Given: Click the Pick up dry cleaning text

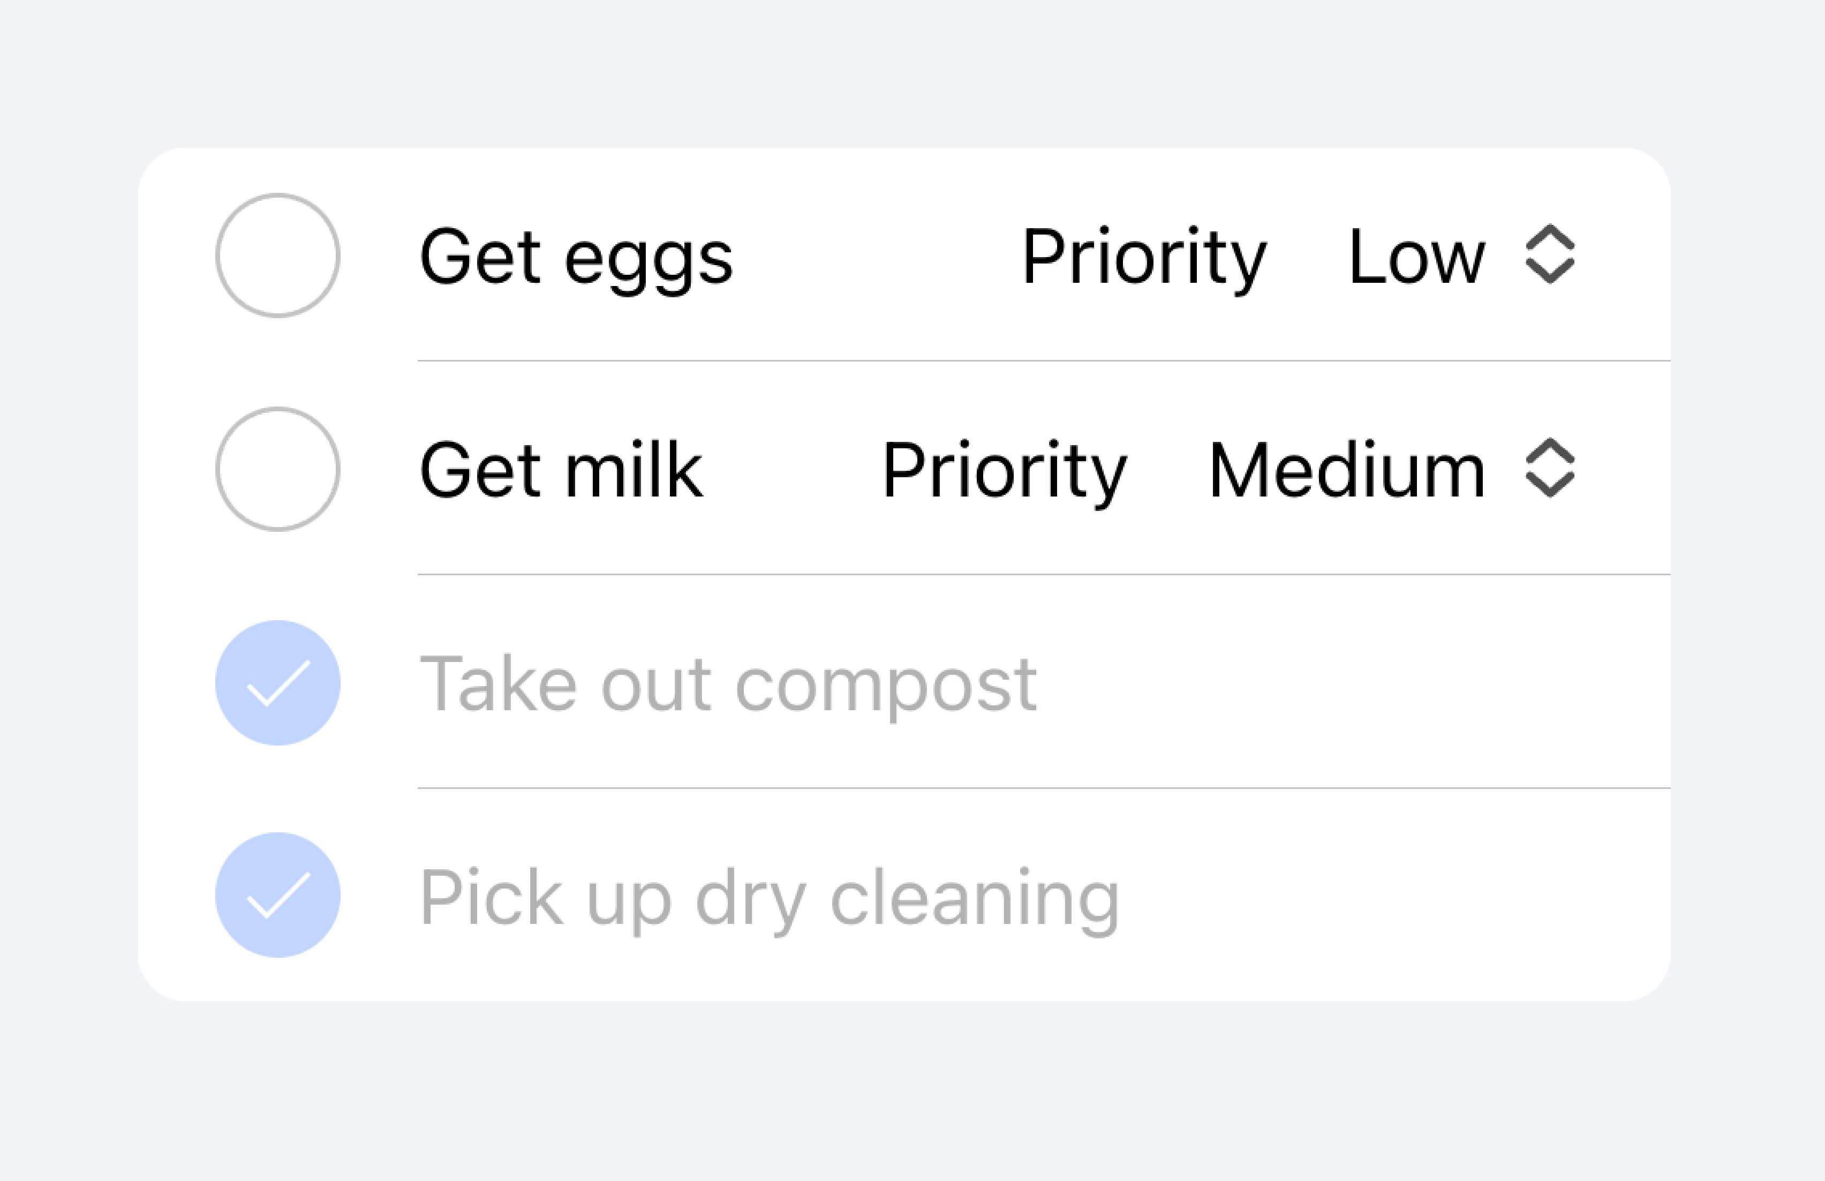Looking at the screenshot, I should coord(769,897).
